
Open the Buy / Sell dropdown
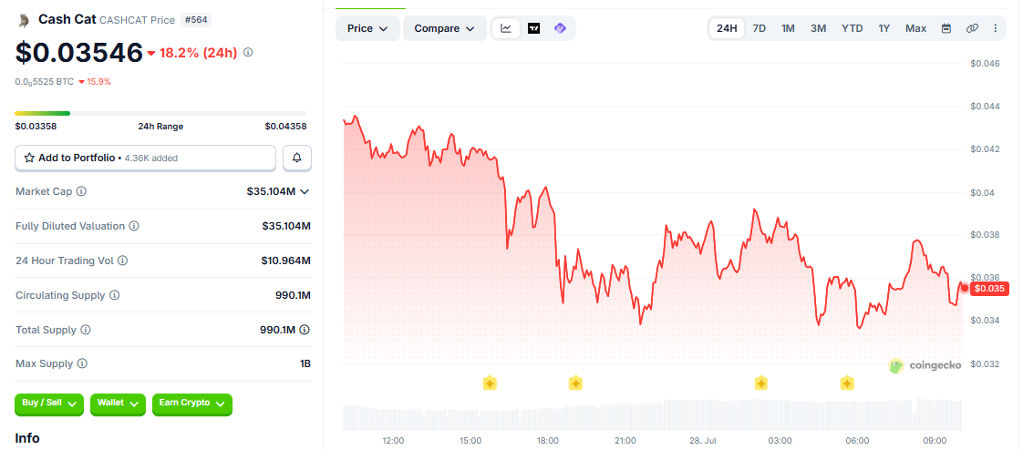(x=49, y=404)
